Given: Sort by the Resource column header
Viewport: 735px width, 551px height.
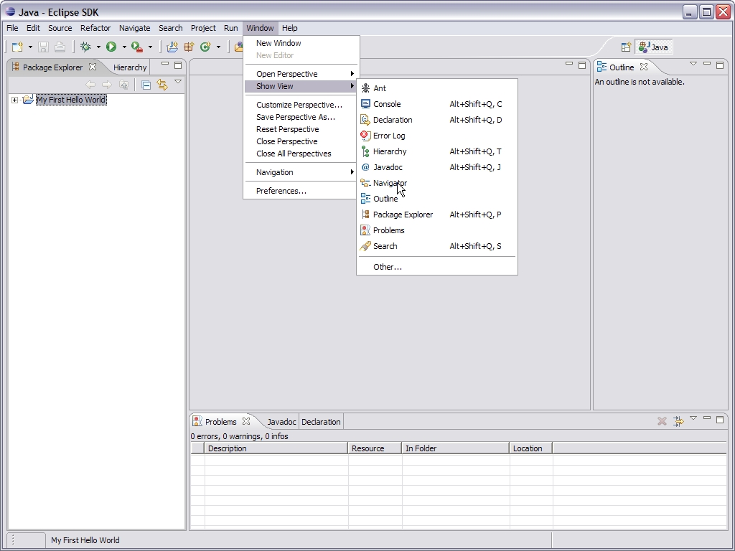Looking at the screenshot, I should (x=375, y=448).
